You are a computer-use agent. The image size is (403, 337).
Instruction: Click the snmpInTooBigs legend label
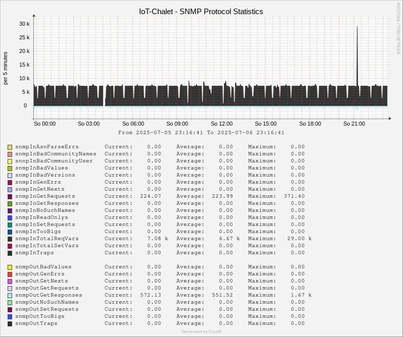pos(38,232)
